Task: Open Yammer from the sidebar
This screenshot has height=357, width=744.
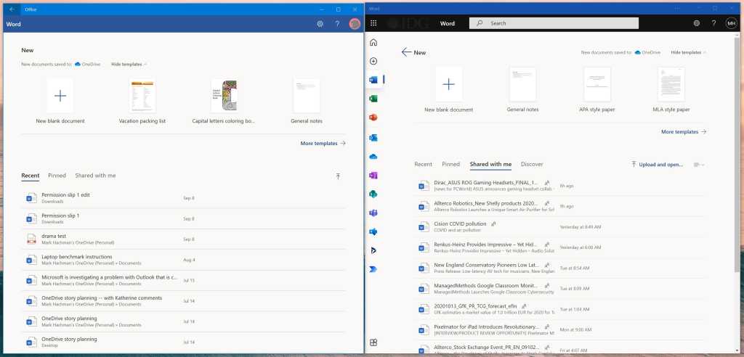Action: pos(373,232)
